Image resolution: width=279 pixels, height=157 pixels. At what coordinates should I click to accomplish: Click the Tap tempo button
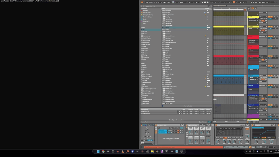tap(146, 2)
